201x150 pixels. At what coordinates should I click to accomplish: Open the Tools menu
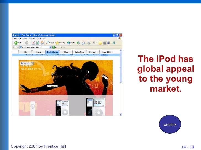pyautogui.click(x=39, y=38)
